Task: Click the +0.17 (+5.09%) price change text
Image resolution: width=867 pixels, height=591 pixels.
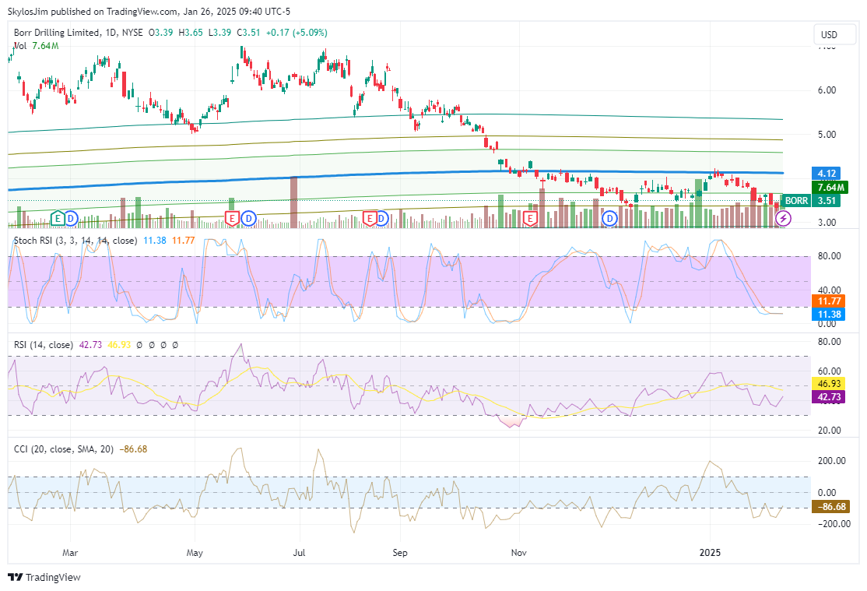Action: (297, 33)
